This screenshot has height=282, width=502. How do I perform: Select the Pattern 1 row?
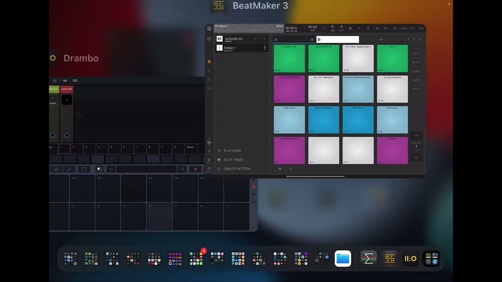tap(242, 48)
